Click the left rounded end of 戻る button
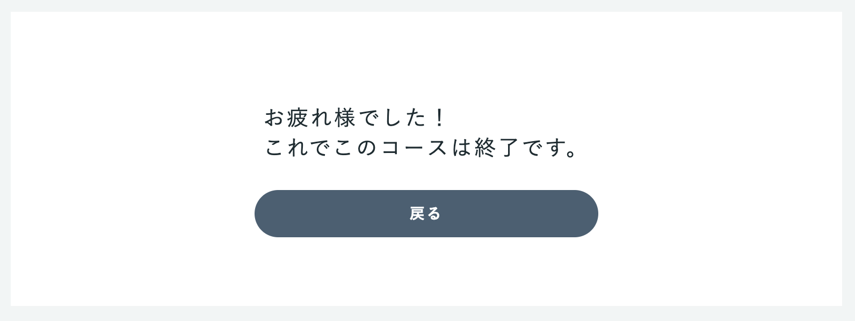Screen dimensions: 855x321 [269, 214]
